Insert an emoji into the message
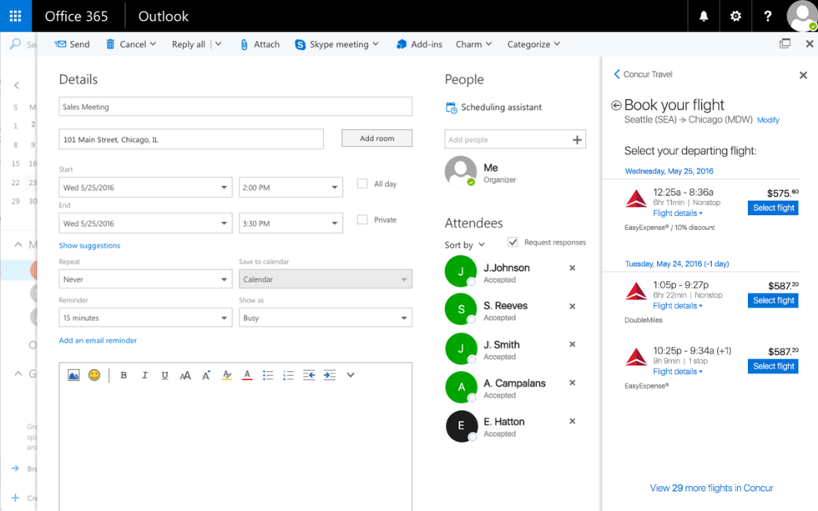Viewport: 818px width, 511px height. (x=94, y=375)
